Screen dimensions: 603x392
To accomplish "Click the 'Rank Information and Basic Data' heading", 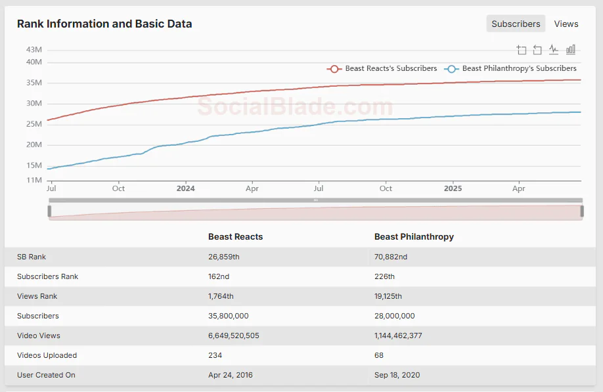I will (104, 24).
